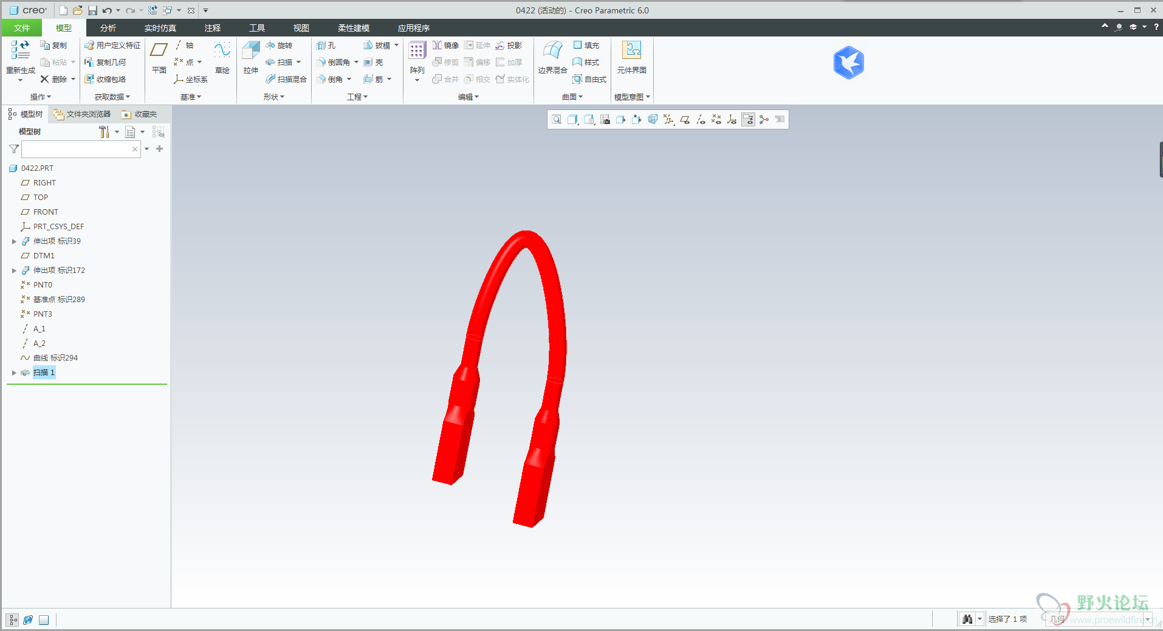Click the Project (投影) tool
This screenshot has height=631, width=1163.
click(x=509, y=46)
